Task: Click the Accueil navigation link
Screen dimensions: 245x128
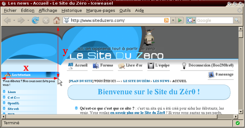Action: pos(81,65)
